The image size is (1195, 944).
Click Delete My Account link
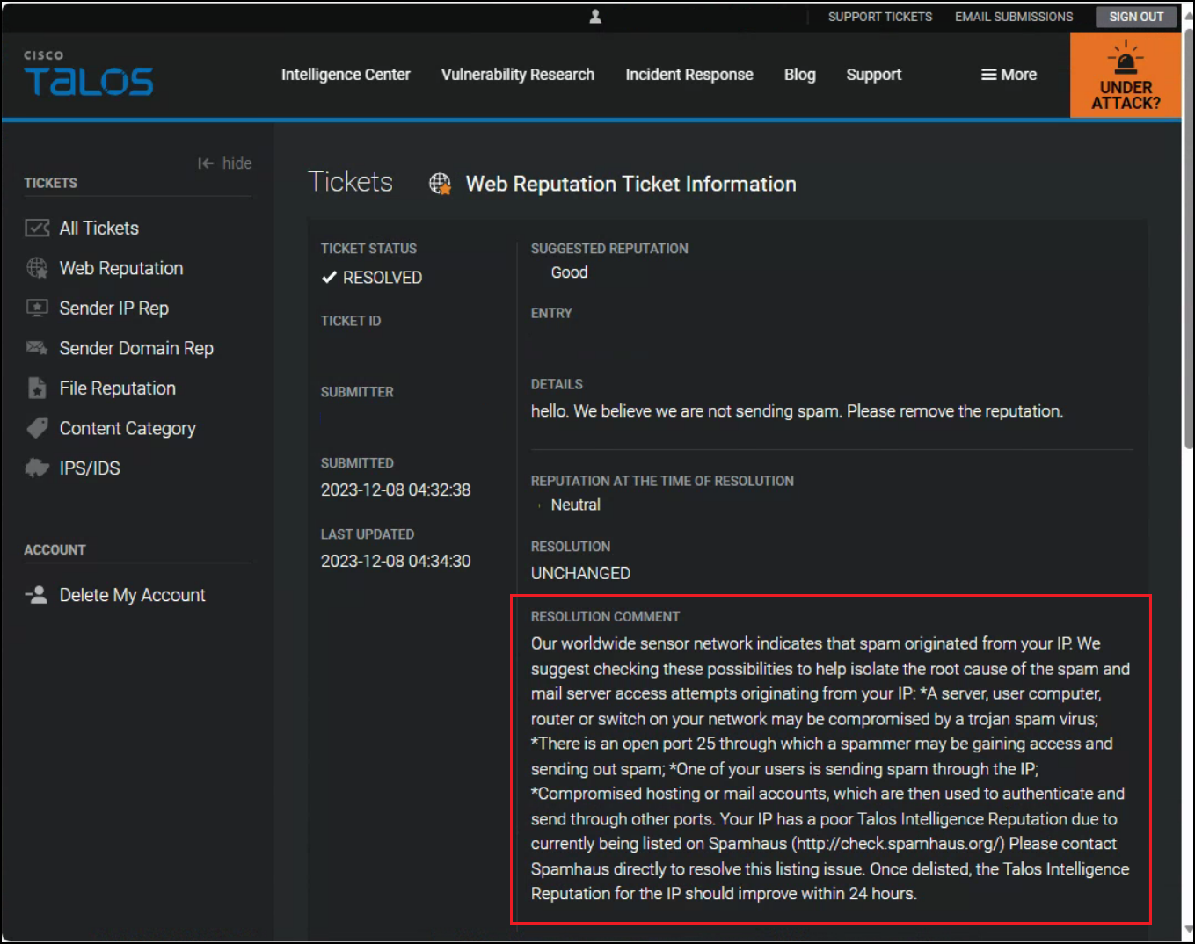[133, 595]
